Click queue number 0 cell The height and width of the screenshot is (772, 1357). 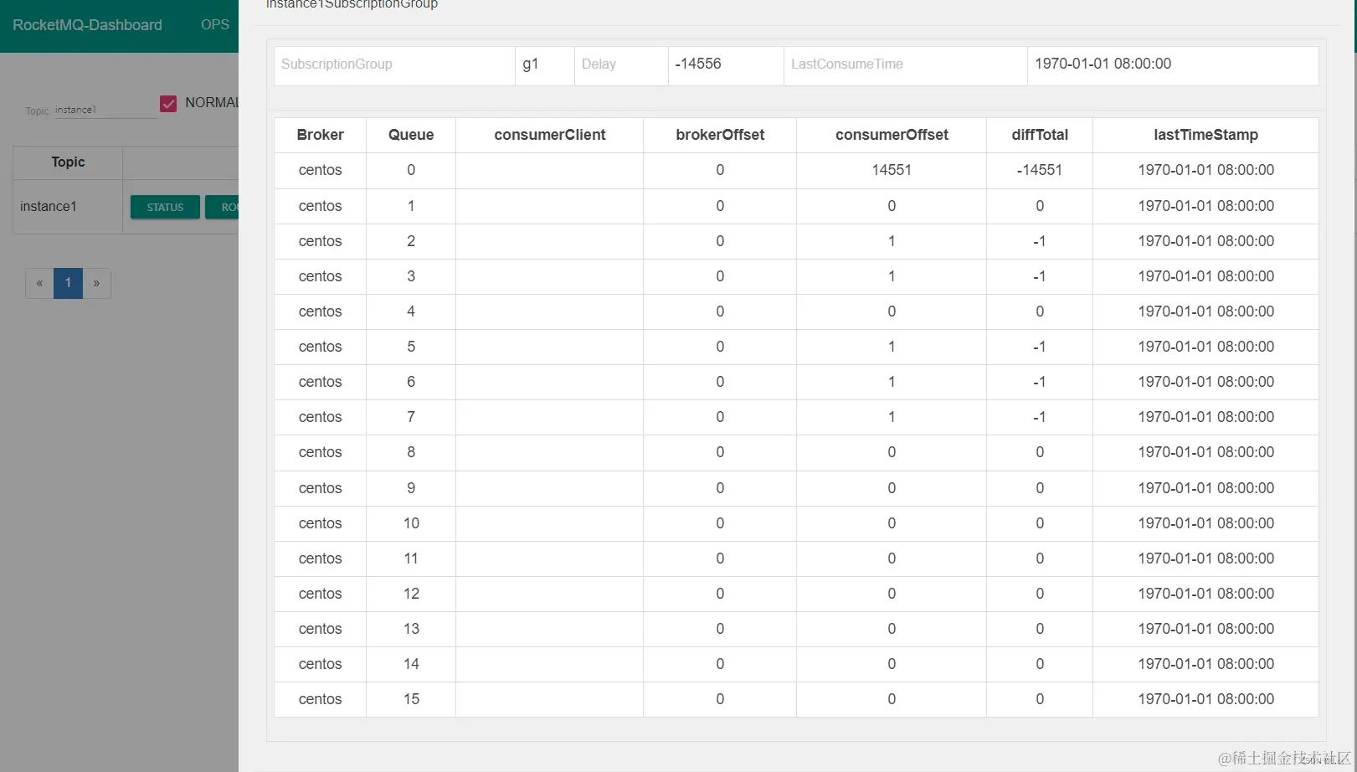[x=411, y=170]
